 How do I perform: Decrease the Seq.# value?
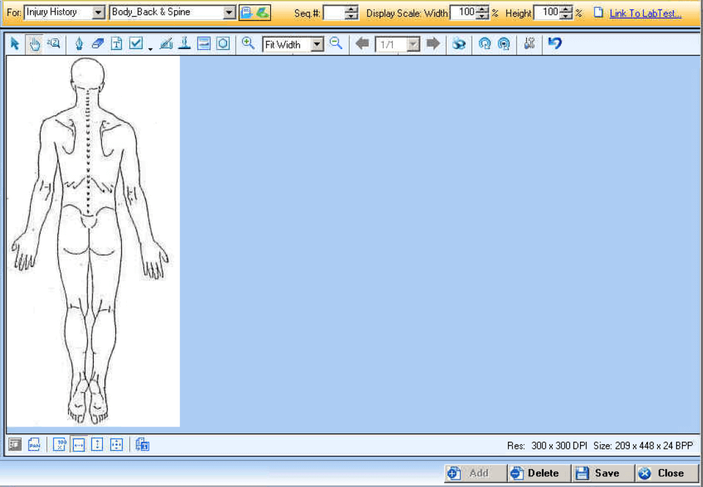tap(353, 17)
